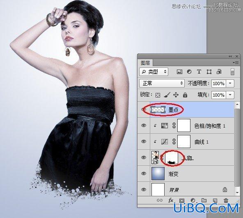Select the curves adjustment icon
The width and height of the screenshot is (243, 218).
pyautogui.click(x=165, y=141)
